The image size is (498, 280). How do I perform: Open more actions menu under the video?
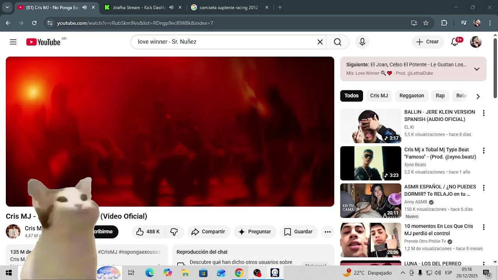pyautogui.click(x=328, y=232)
